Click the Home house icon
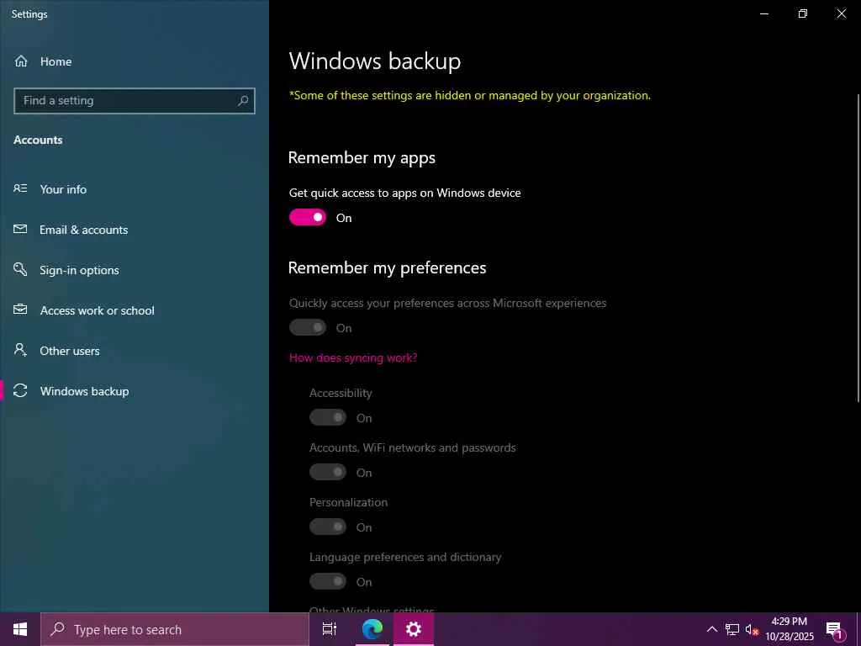The width and height of the screenshot is (861, 646). (x=21, y=61)
